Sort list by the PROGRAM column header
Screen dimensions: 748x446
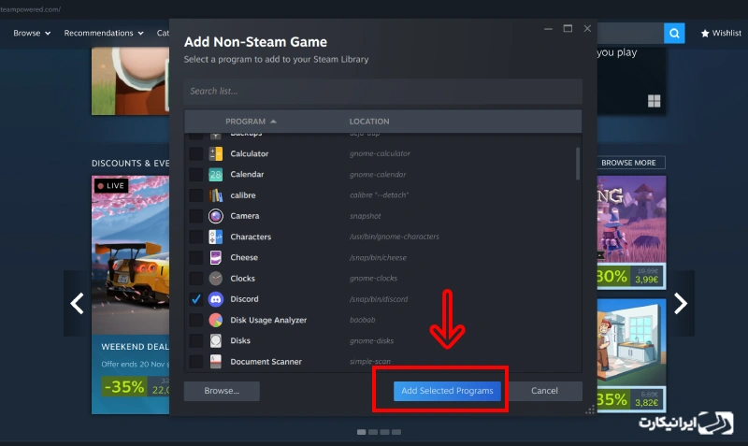coord(251,122)
